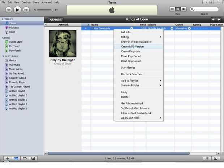The height and width of the screenshot is (168, 224).
Task: Click the loud-volume speaker icon
Action: click(56, 10)
